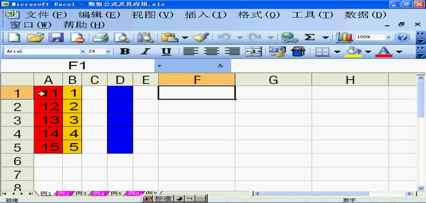Print the sheet with the printer icon

[x=101, y=38]
